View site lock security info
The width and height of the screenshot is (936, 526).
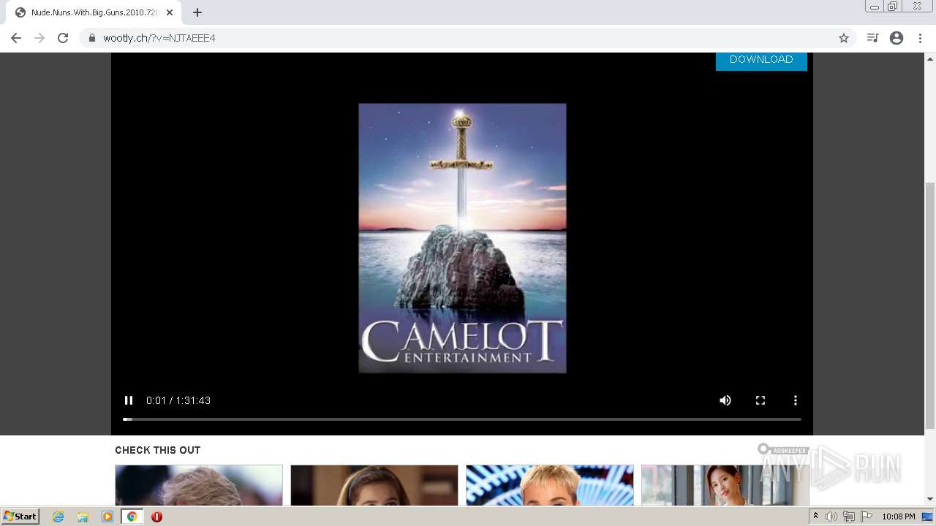pyautogui.click(x=92, y=38)
